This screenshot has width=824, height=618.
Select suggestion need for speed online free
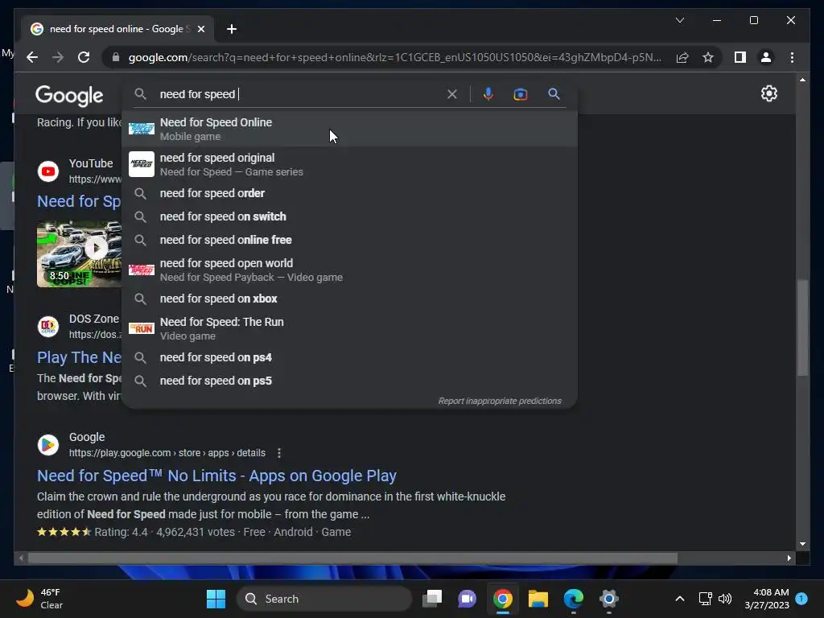pos(349,240)
